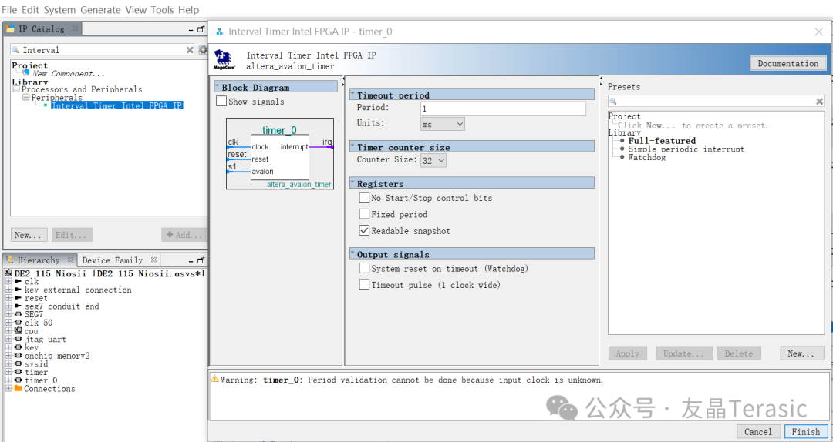Collapse the Registers section
Screen dimensions: 833x442
click(x=352, y=183)
